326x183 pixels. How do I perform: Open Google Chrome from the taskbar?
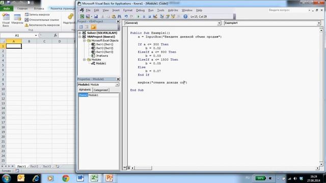coord(66,178)
